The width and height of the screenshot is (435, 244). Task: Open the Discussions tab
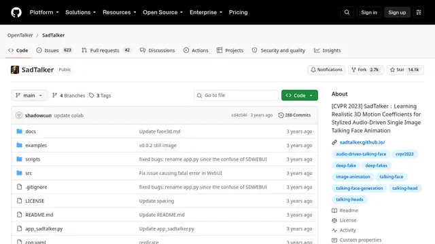157,50
